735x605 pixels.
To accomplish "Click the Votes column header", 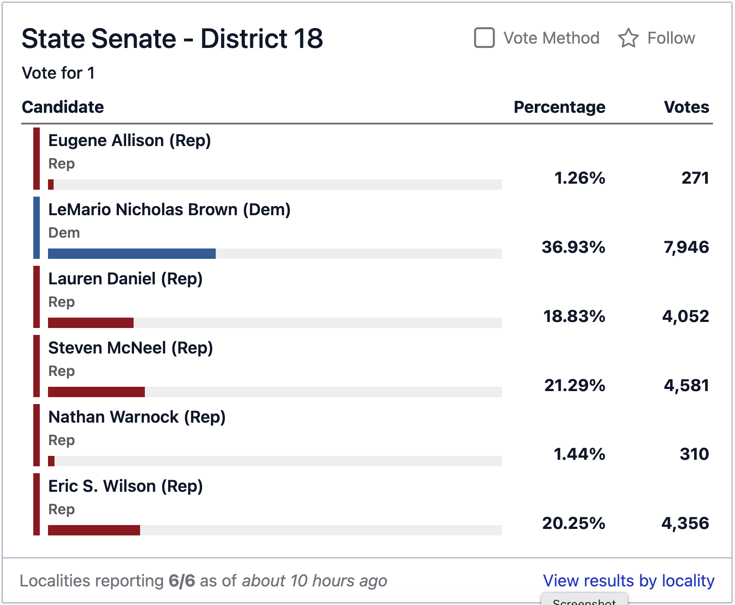I will tap(687, 107).
